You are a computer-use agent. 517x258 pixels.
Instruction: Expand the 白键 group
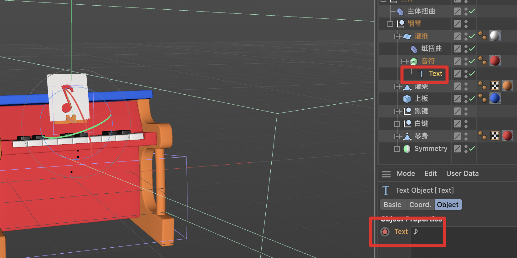pos(397,124)
